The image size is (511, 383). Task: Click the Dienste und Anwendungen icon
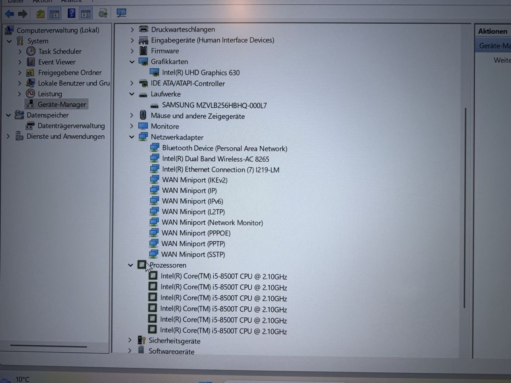click(20, 136)
